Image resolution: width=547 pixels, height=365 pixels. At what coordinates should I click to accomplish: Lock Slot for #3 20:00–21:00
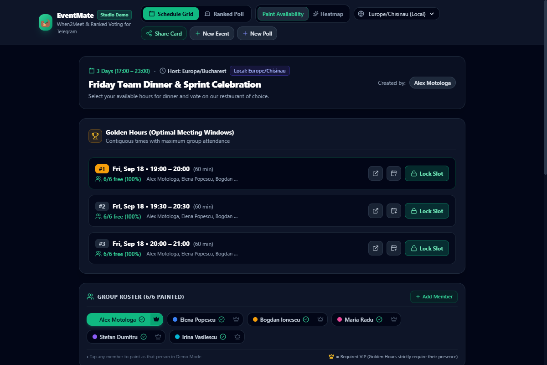[x=427, y=248]
